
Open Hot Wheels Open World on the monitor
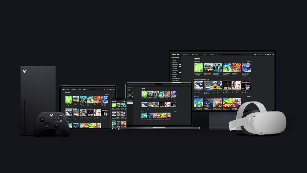tap(218, 103)
